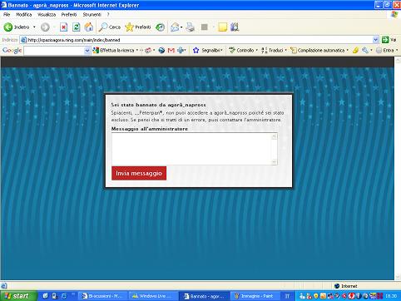Image resolution: width=401 pixels, height=301 pixels.
Task: Click 'Sei stato bannato da agorà_napross' heading
Action: (x=158, y=105)
